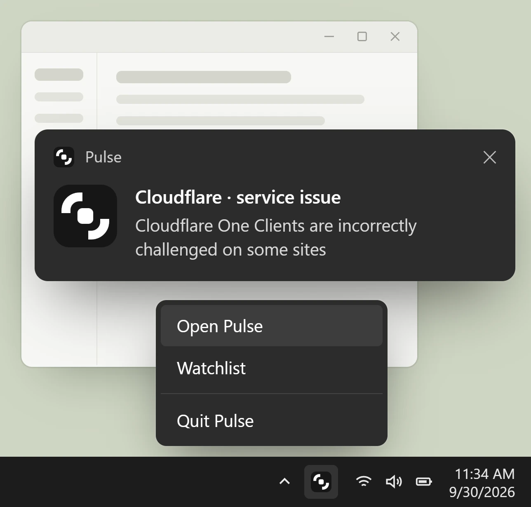Click the Pulse tray icon in taskbar
The image size is (531, 507).
(321, 481)
